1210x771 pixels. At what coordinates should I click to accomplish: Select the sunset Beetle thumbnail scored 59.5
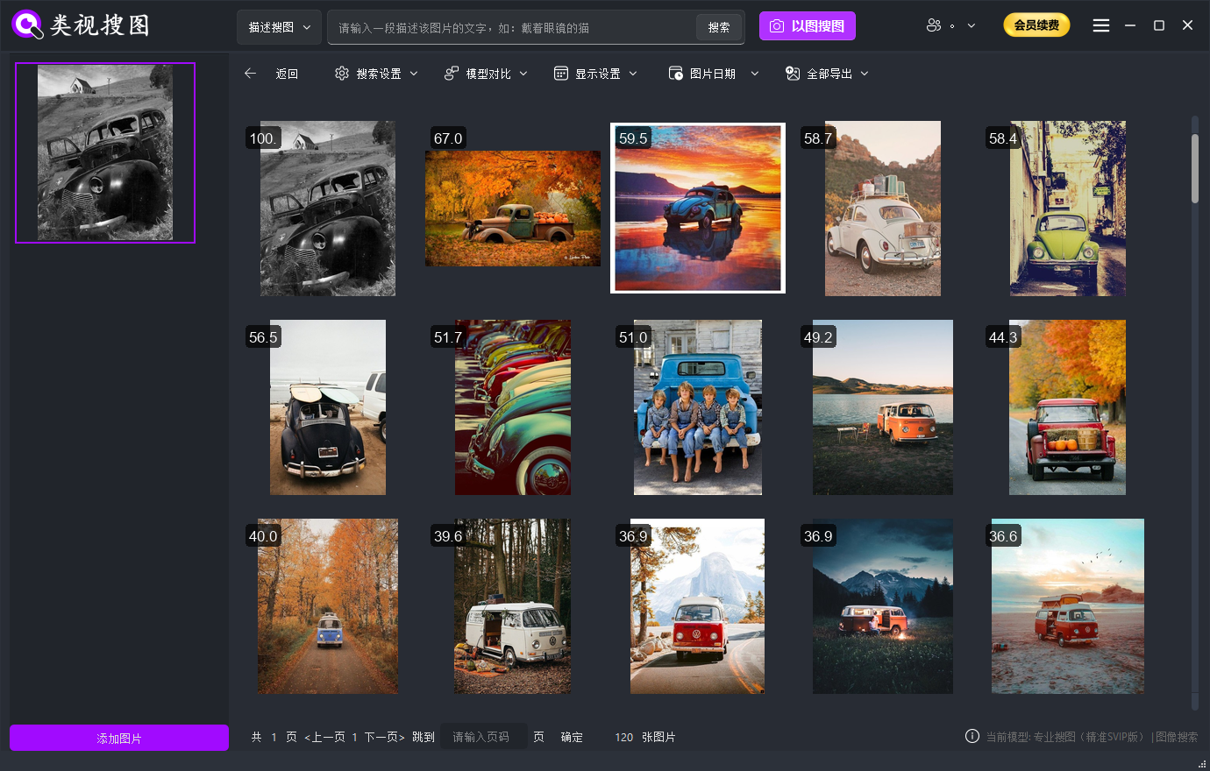coord(698,209)
